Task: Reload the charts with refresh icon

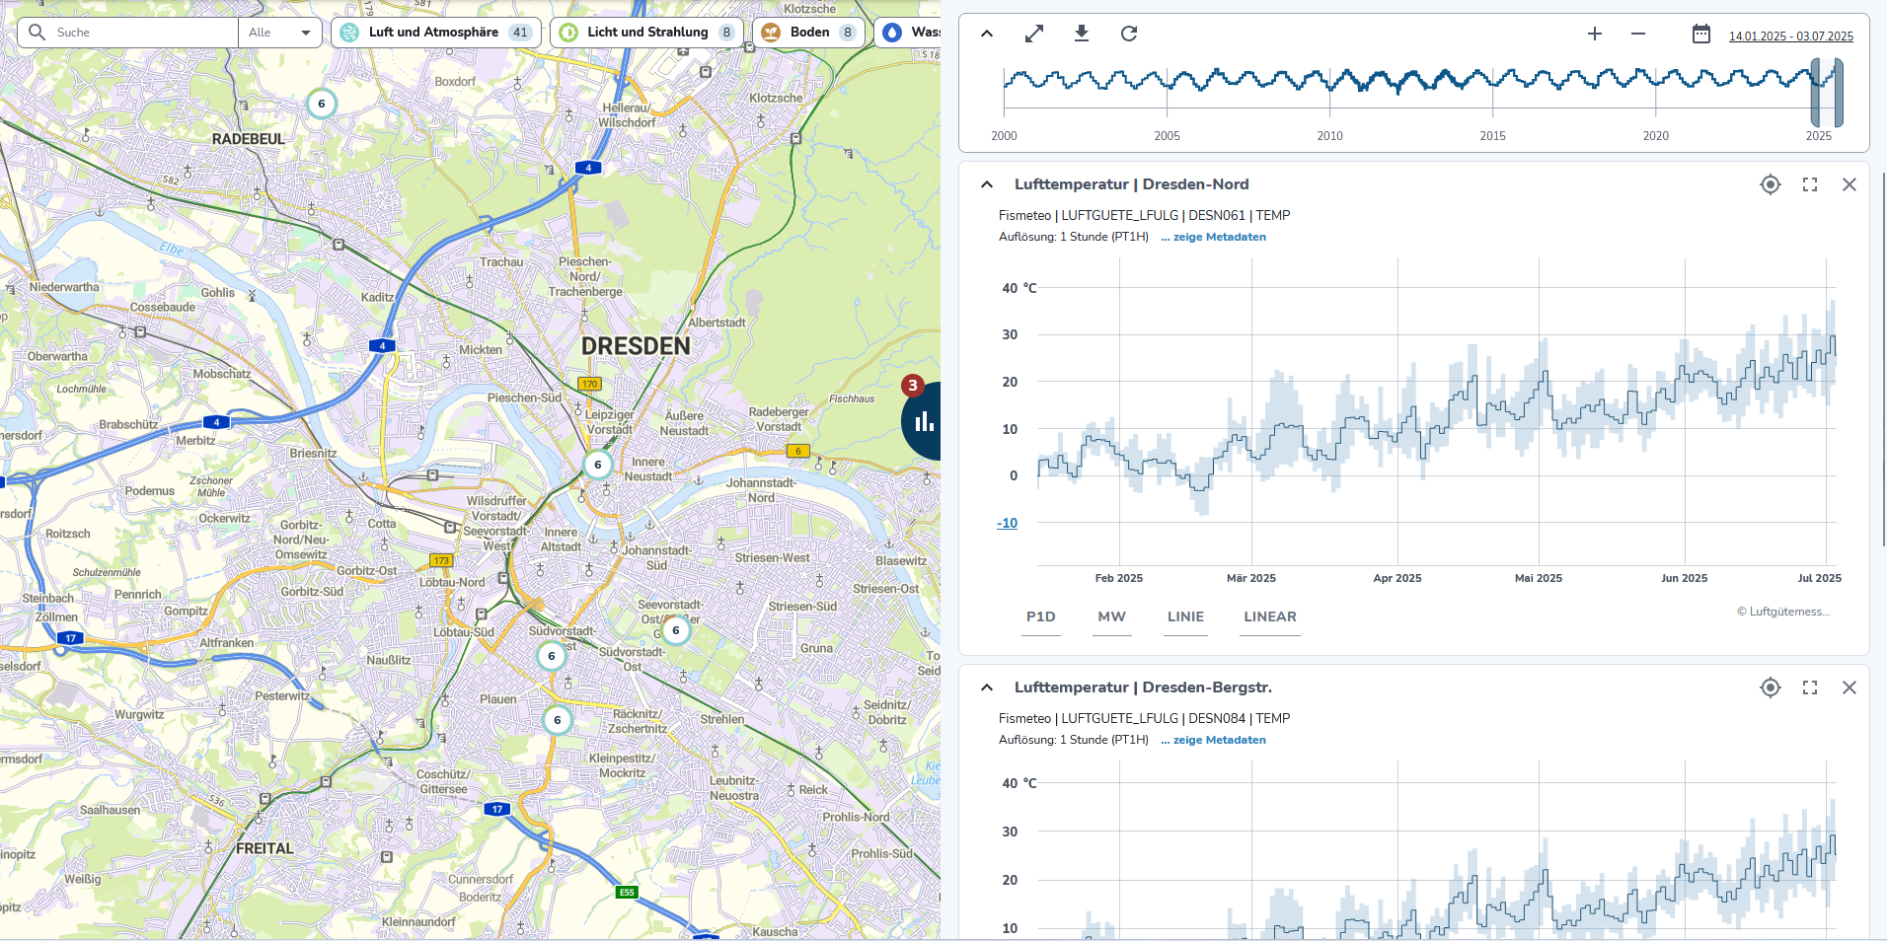Action: coord(1129,34)
